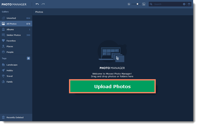Open the Albums section
The height and width of the screenshot is (126, 198).
point(16,29)
